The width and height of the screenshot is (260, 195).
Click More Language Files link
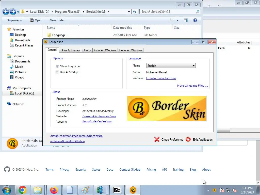click(192, 86)
